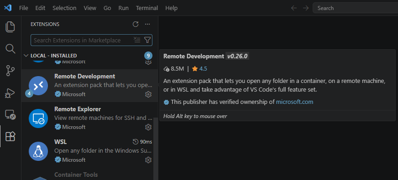
Task: Click the Microsoft publisher under WSL
Action: pyautogui.click(x=73, y=160)
